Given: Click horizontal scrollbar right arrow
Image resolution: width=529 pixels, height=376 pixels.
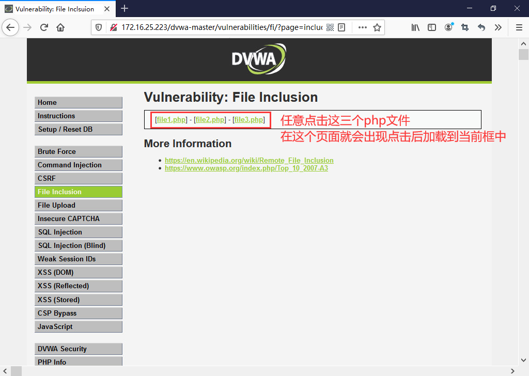Looking at the screenshot, I should [x=512, y=371].
